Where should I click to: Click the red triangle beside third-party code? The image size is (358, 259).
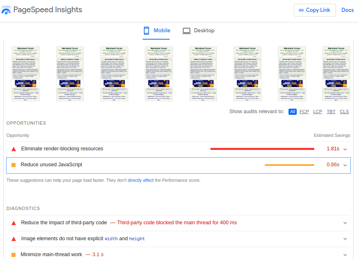click(x=13, y=223)
